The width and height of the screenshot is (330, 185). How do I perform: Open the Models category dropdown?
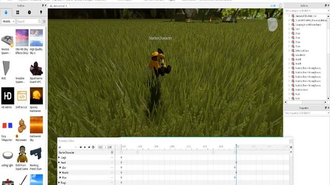click(x=8, y=22)
